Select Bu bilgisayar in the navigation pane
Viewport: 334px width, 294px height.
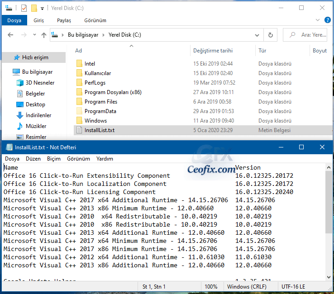click(37, 72)
